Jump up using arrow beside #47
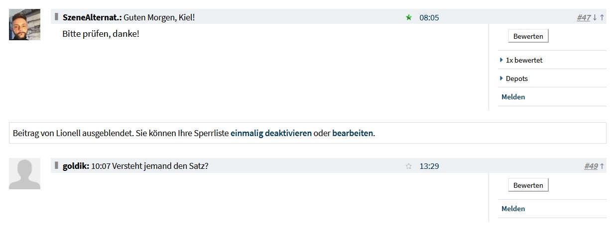 pyautogui.click(x=602, y=17)
